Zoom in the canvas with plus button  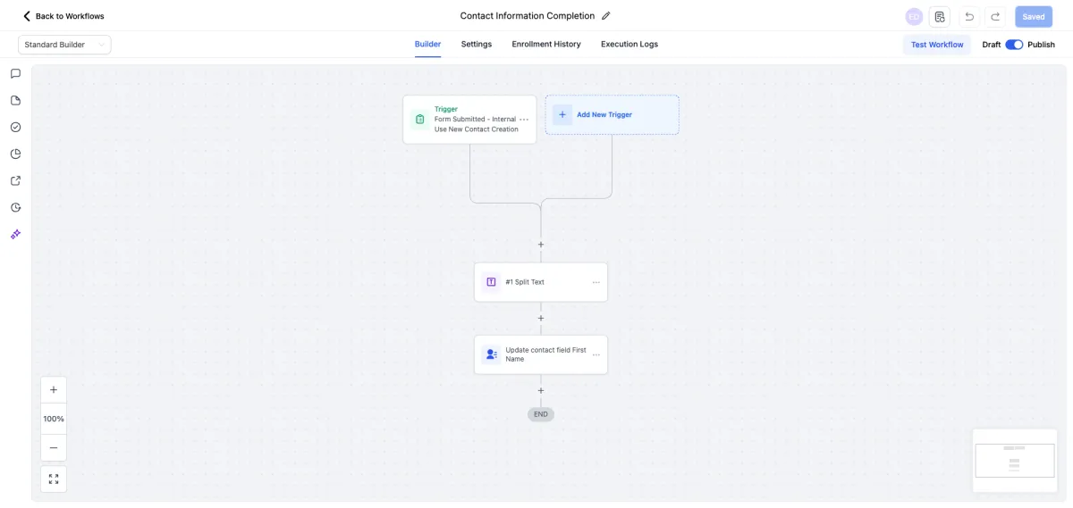point(54,390)
